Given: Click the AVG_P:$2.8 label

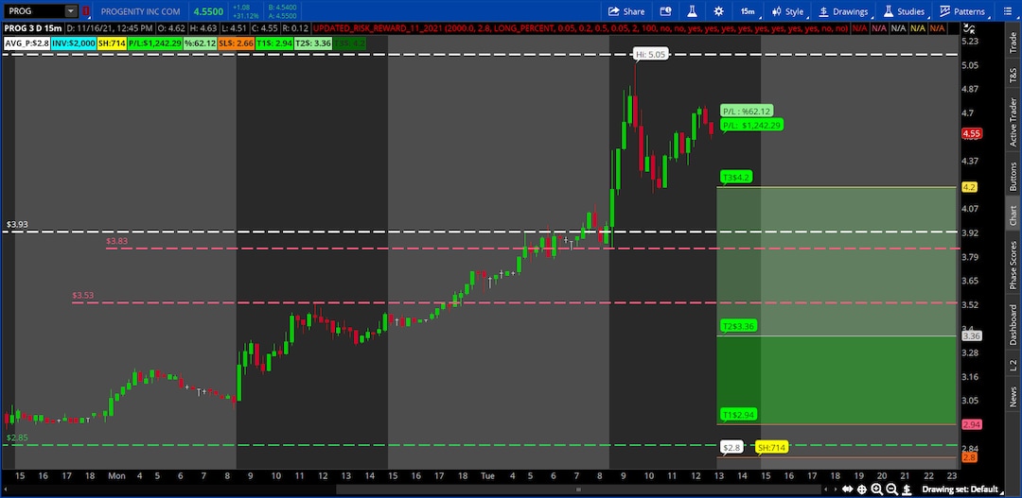Looking at the screenshot, I should click(x=26, y=43).
